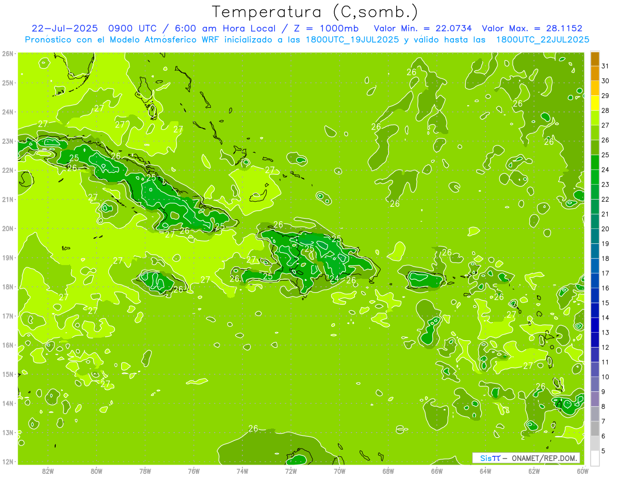Click the '82W' longitude axis label
Screen dimensions: 619x478
[47, 471]
